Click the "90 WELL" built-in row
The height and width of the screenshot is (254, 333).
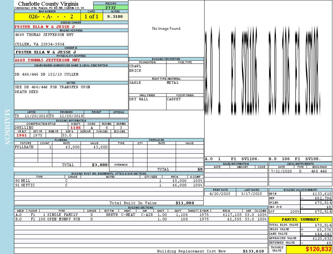pyautogui.click(x=109, y=181)
